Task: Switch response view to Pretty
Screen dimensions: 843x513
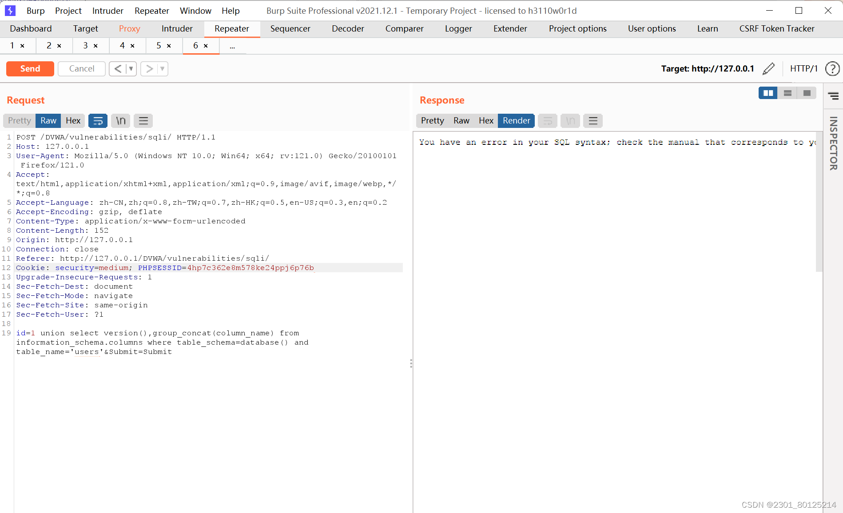Action: (x=432, y=121)
